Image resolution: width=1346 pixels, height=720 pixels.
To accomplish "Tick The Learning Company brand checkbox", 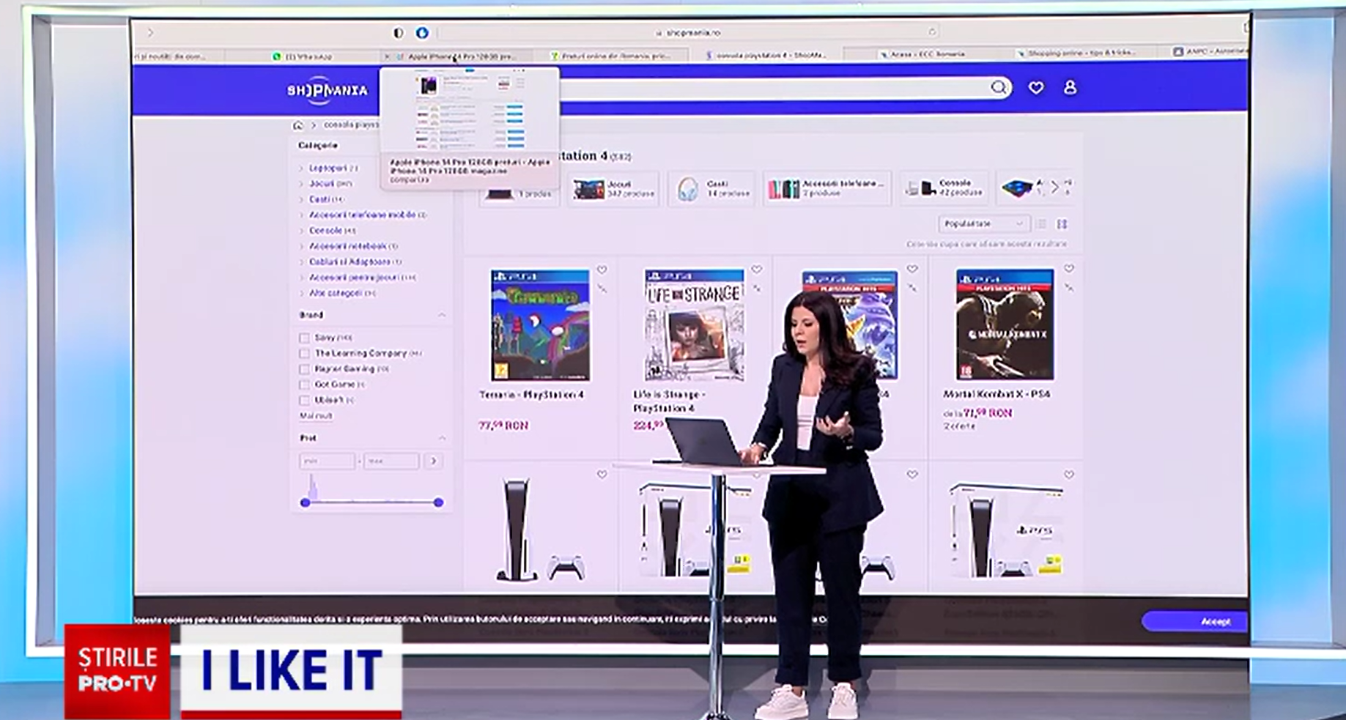I will pyautogui.click(x=305, y=353).
